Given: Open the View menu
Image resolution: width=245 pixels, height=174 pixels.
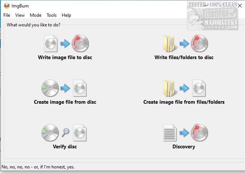Looking at the screenshot, I should point(20,15).
